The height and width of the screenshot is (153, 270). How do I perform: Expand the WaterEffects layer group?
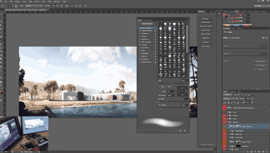(230, 131)
